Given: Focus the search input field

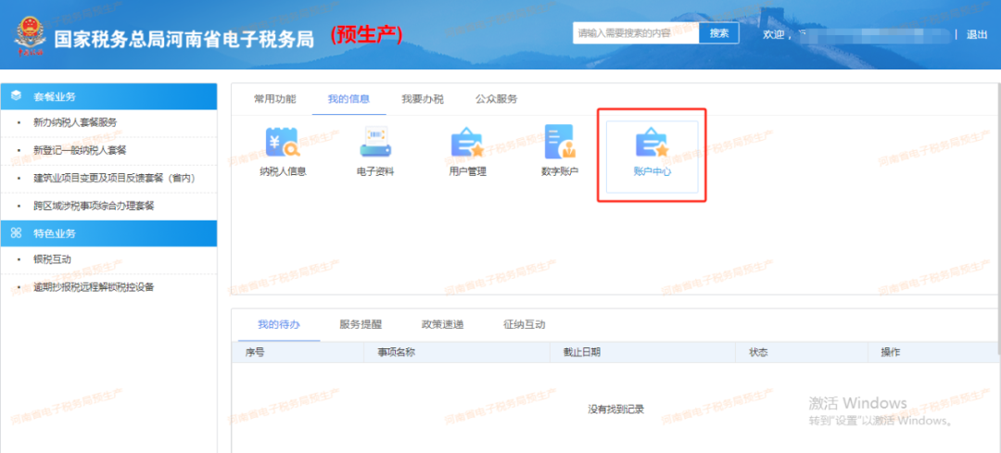Looking at the screenshot, I should pos(636,33).
